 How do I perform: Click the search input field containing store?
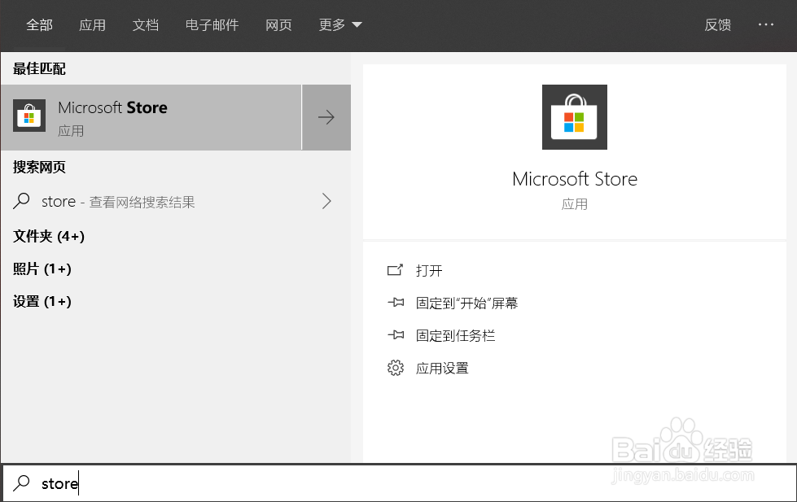pyautogui.click(x=407, y=483)
